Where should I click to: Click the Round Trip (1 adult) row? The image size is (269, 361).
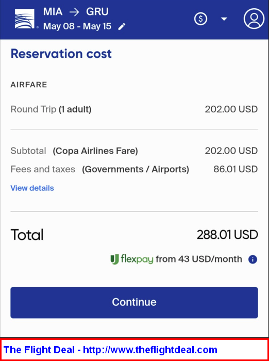click(x=134, y=109)
